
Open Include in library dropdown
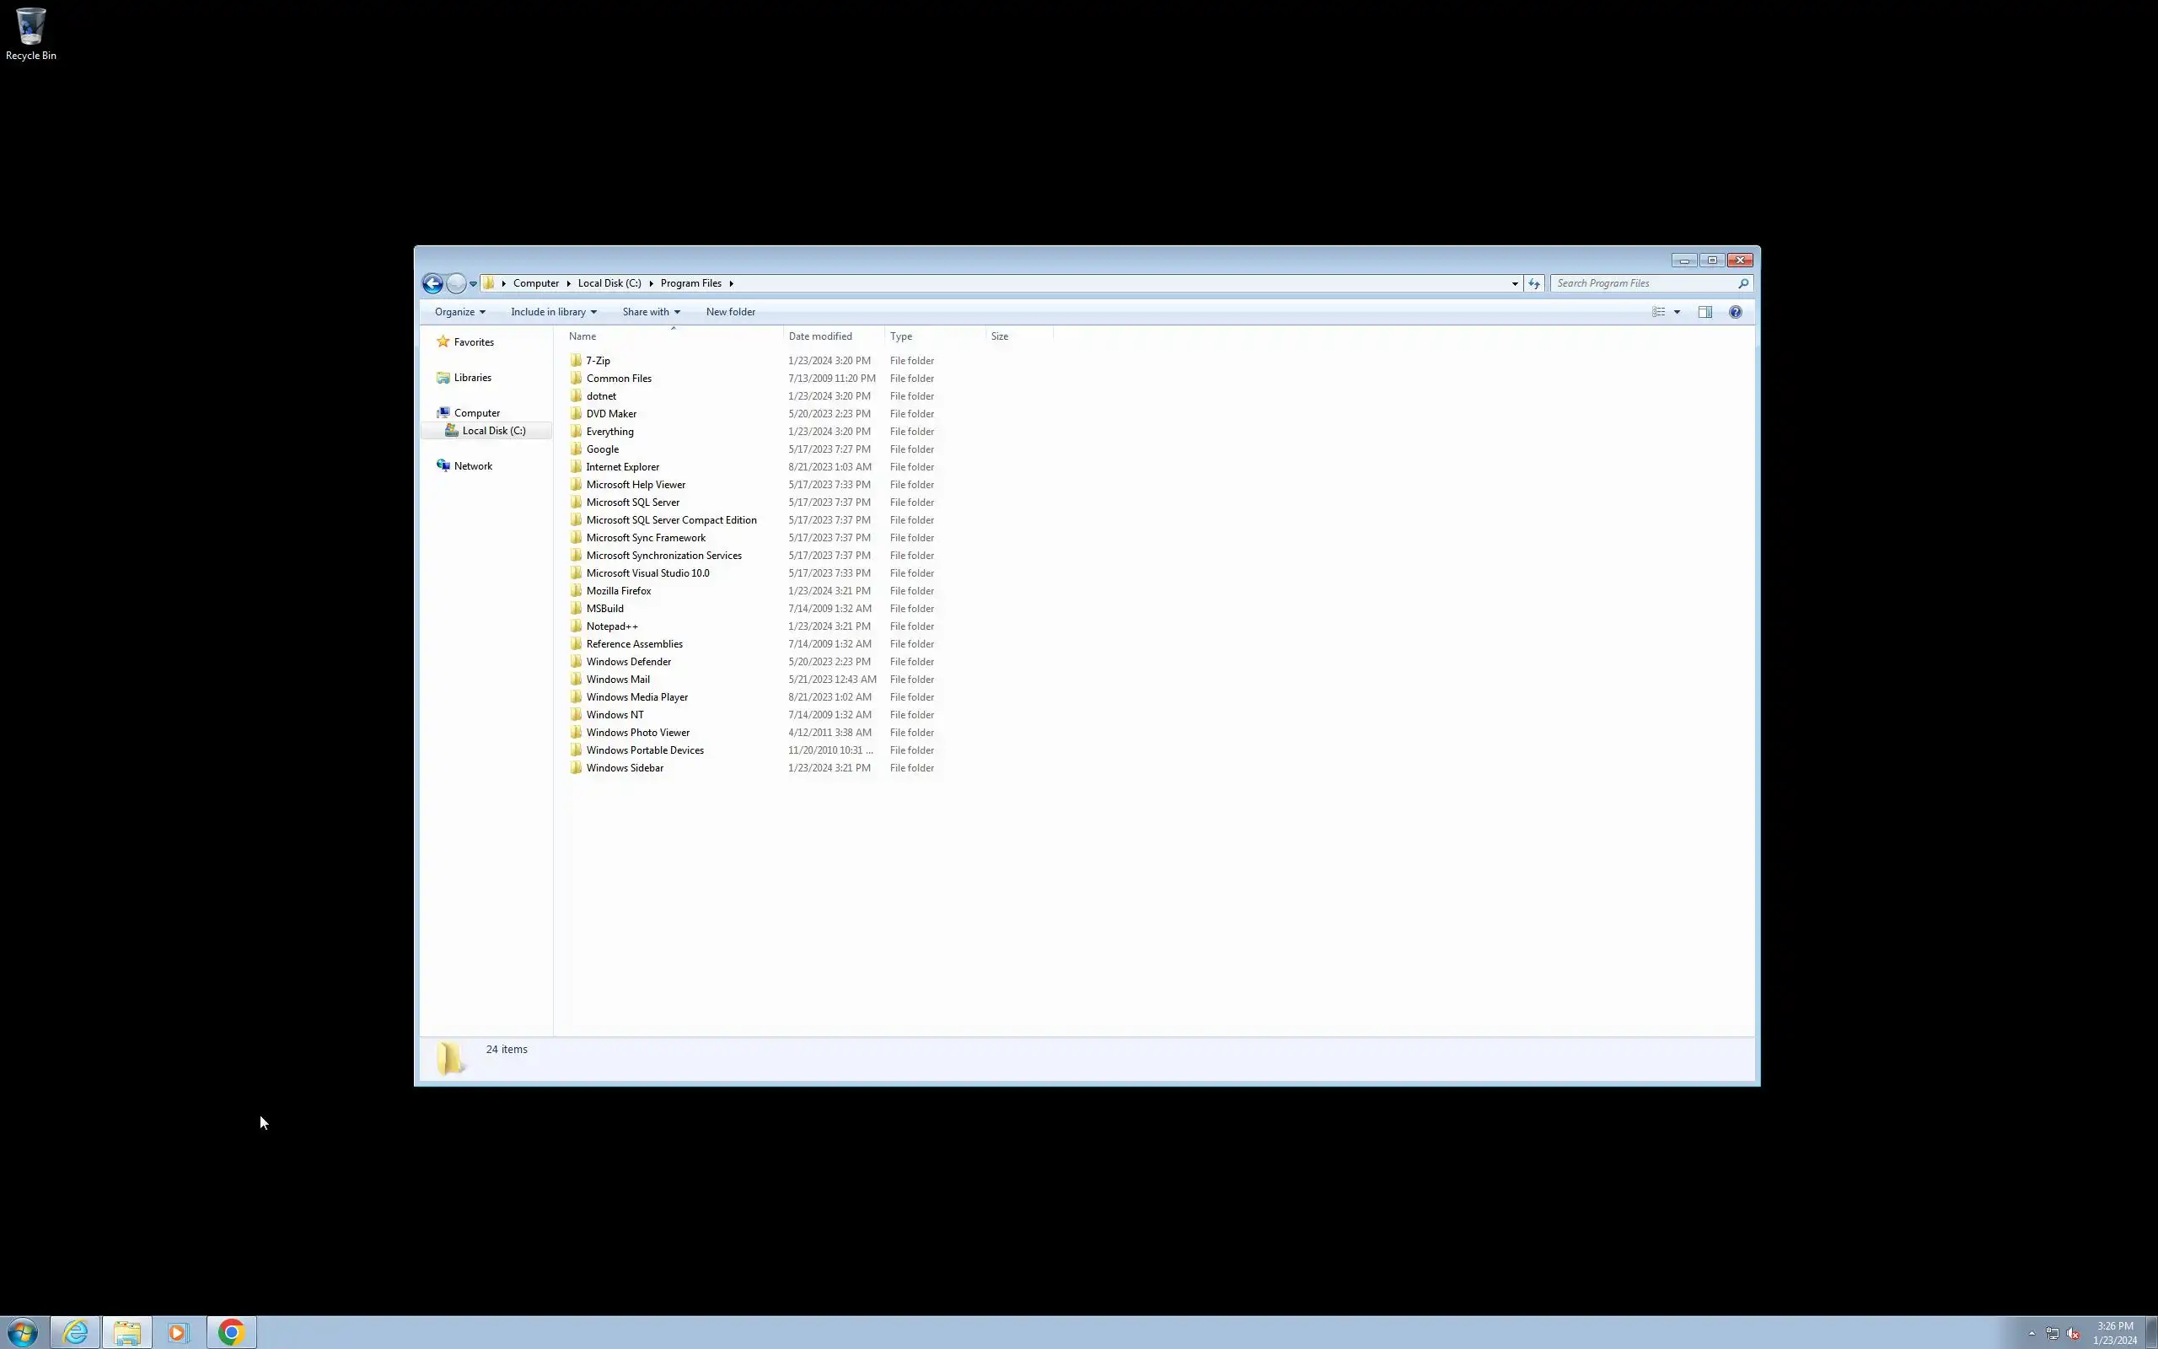point(553,312)
